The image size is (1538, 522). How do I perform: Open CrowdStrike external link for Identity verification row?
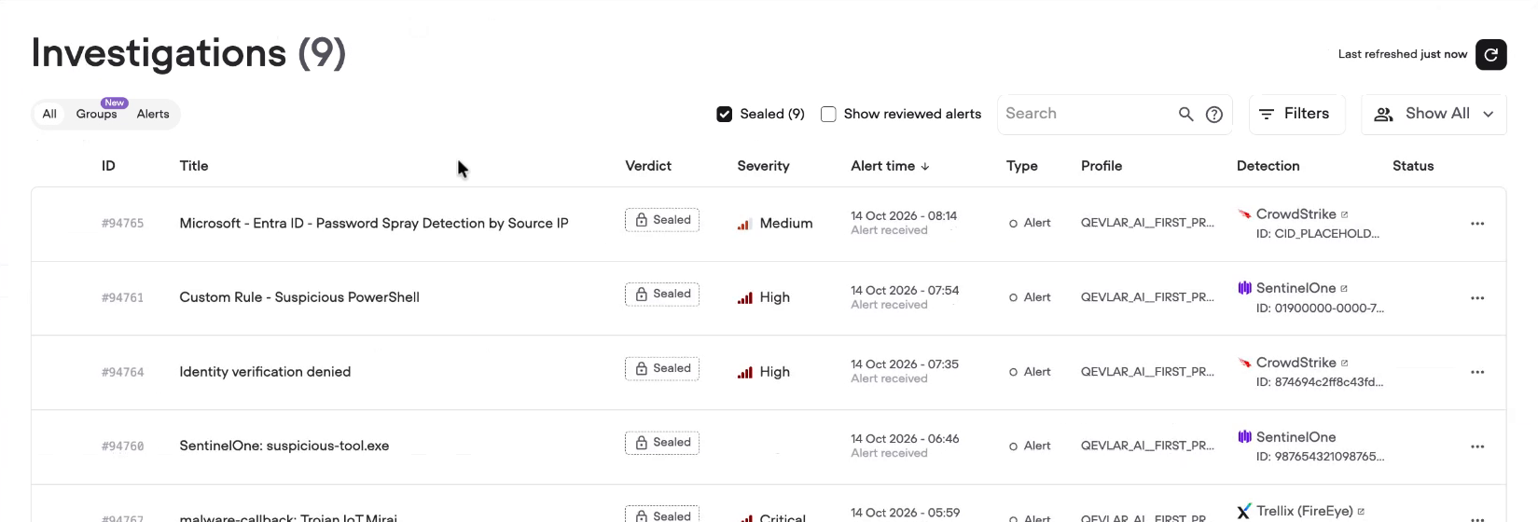click(x=1344, y=363)
